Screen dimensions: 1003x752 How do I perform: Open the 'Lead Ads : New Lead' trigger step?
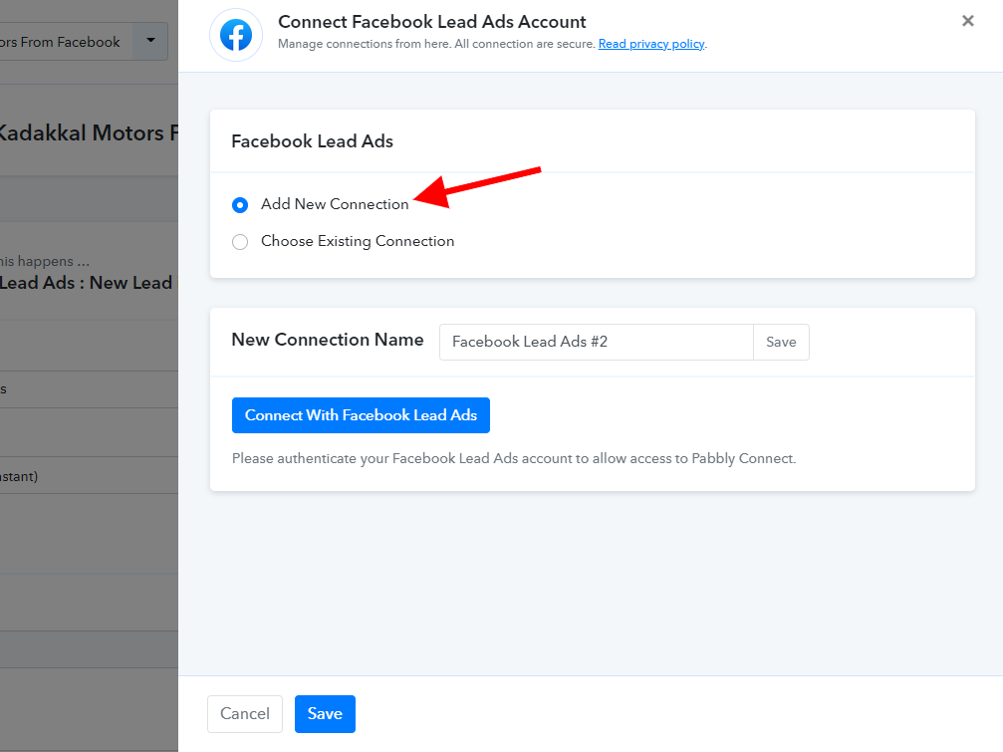[x=88, y=283]
